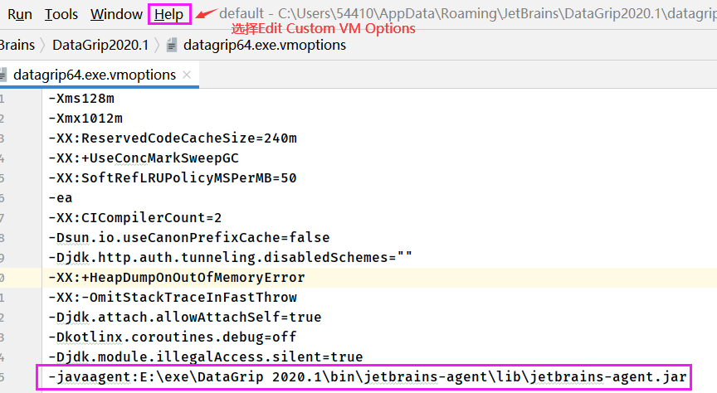Open the Window menu
The width and height of the screenshot is (717, 393).
(116, 14)
